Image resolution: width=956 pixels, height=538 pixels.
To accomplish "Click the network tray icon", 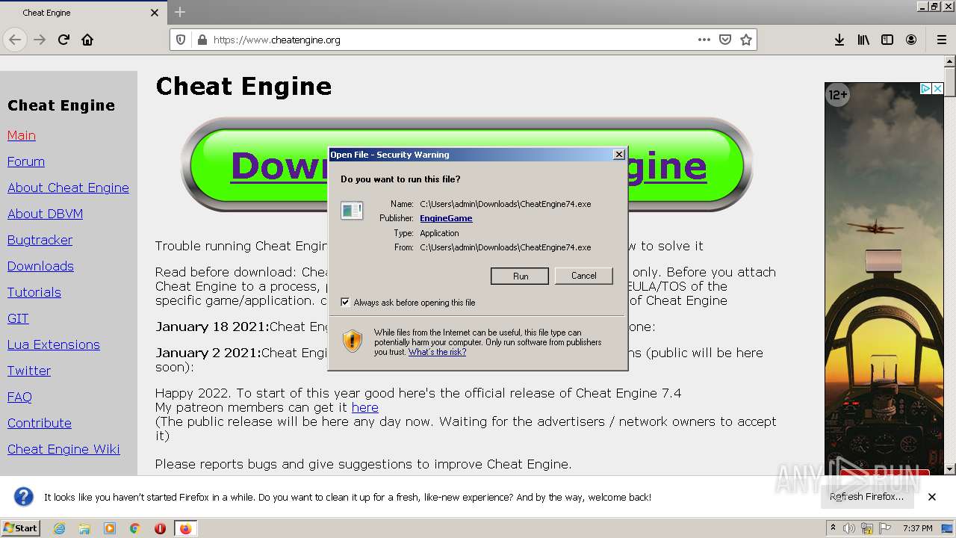I will click(x=867, y=528).
